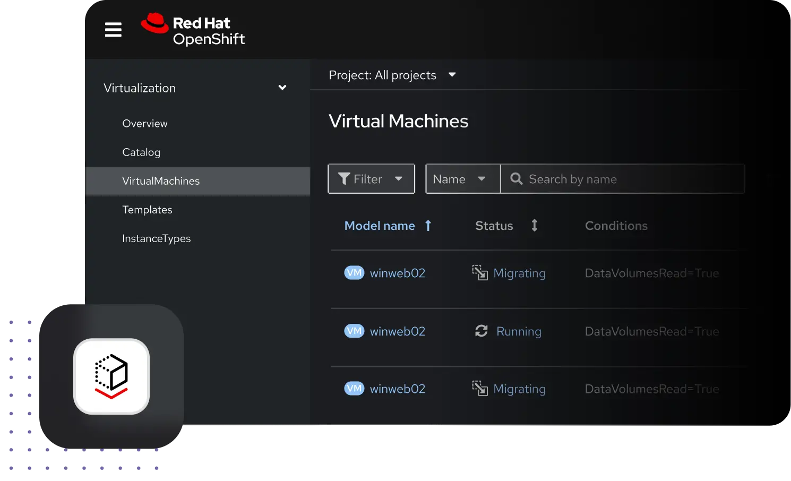Click the Running status link
This screenshot has width=791, height=481.
(x=519, y=331)
